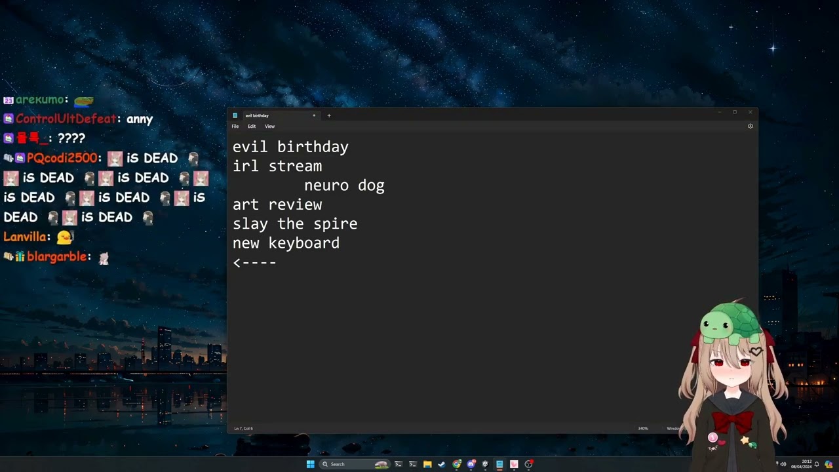Open the second terminal taskbar icon
This screenshot has width=839, height=472.
tap(412, 464)
